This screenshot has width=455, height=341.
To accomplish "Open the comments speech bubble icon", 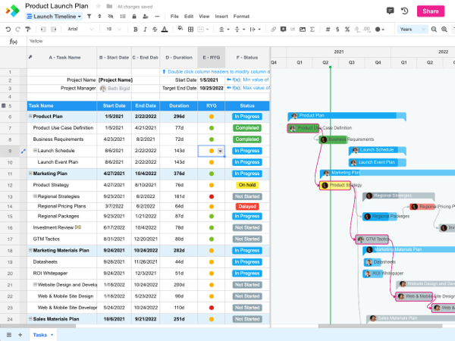I will pyautogui.click(x=390, y=11).
